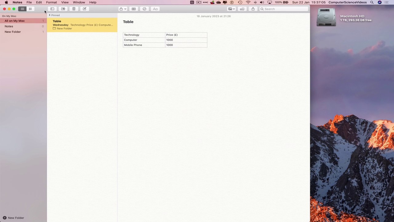Click the 1000 price for Computer
The height and width of the screenshot is (222, 394).
(186, 40)
